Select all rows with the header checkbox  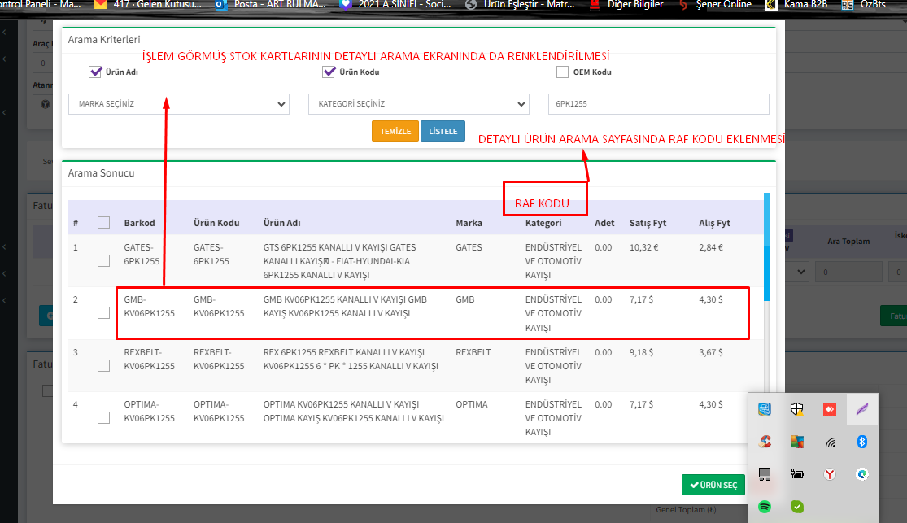[103, 223]
